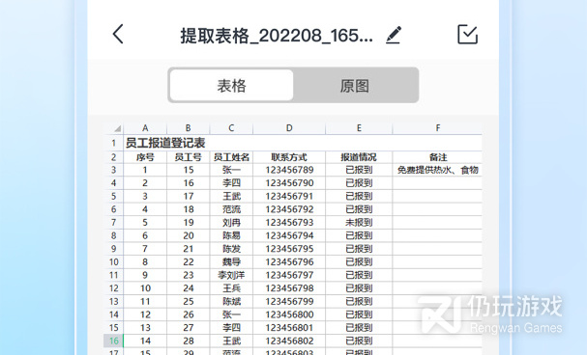Click the name cell 陈易
Image resolution: width=587 pixels, height=355 pixels.
[231, 236]
